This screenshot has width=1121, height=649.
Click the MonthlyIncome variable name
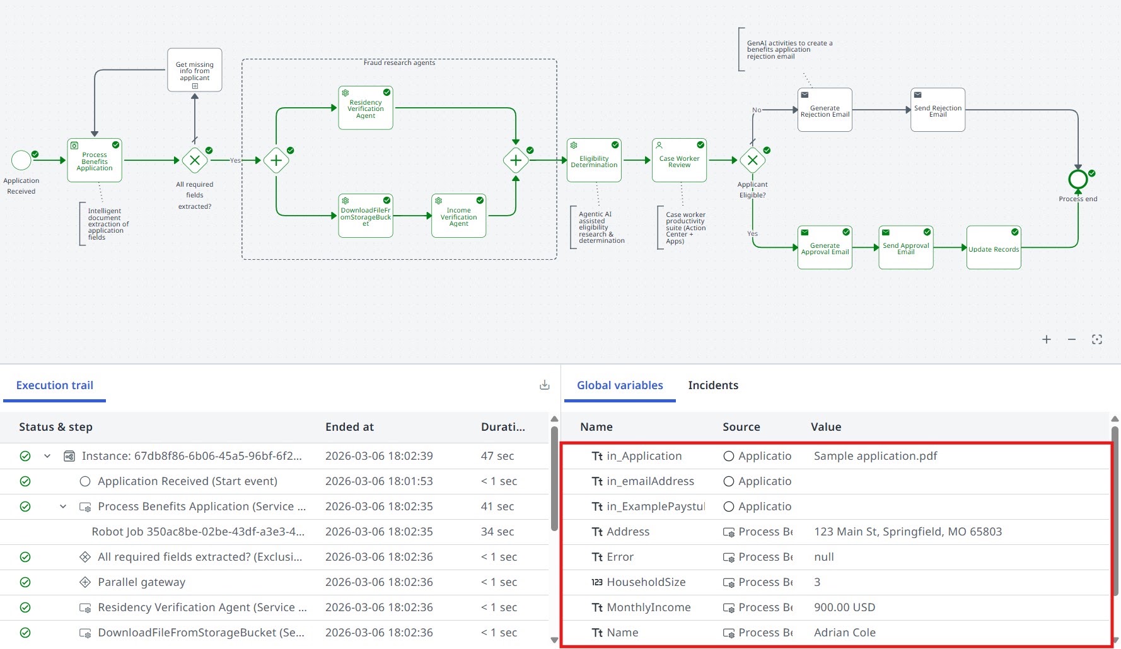pyautogui.click(x=648, y=607)
